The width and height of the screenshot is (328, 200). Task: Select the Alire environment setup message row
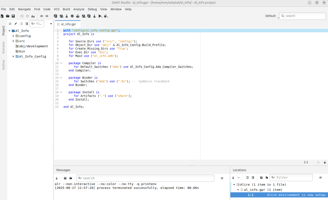click(279, 195)
